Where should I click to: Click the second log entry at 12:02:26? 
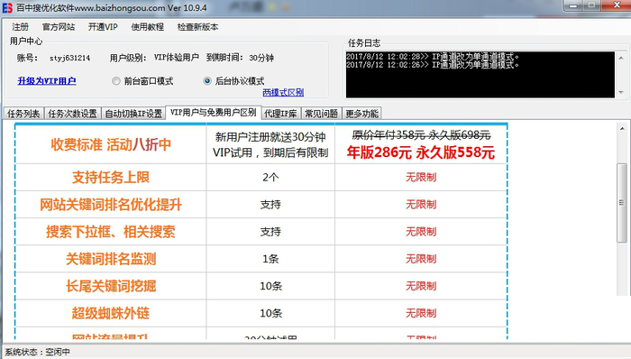click(433, 65)
